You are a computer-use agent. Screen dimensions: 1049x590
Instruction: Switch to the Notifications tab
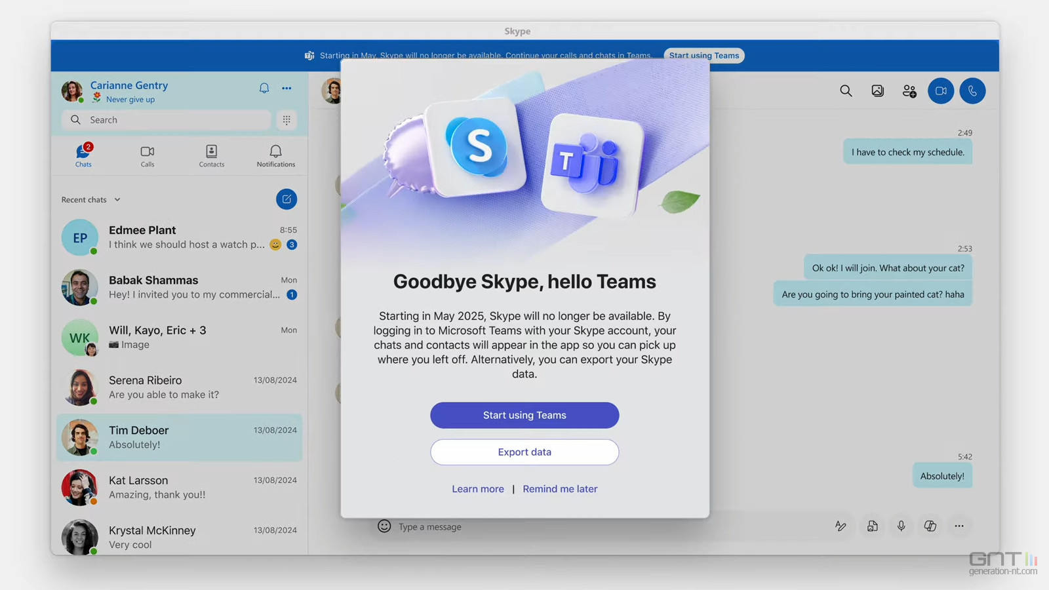(x=276, y=156)
